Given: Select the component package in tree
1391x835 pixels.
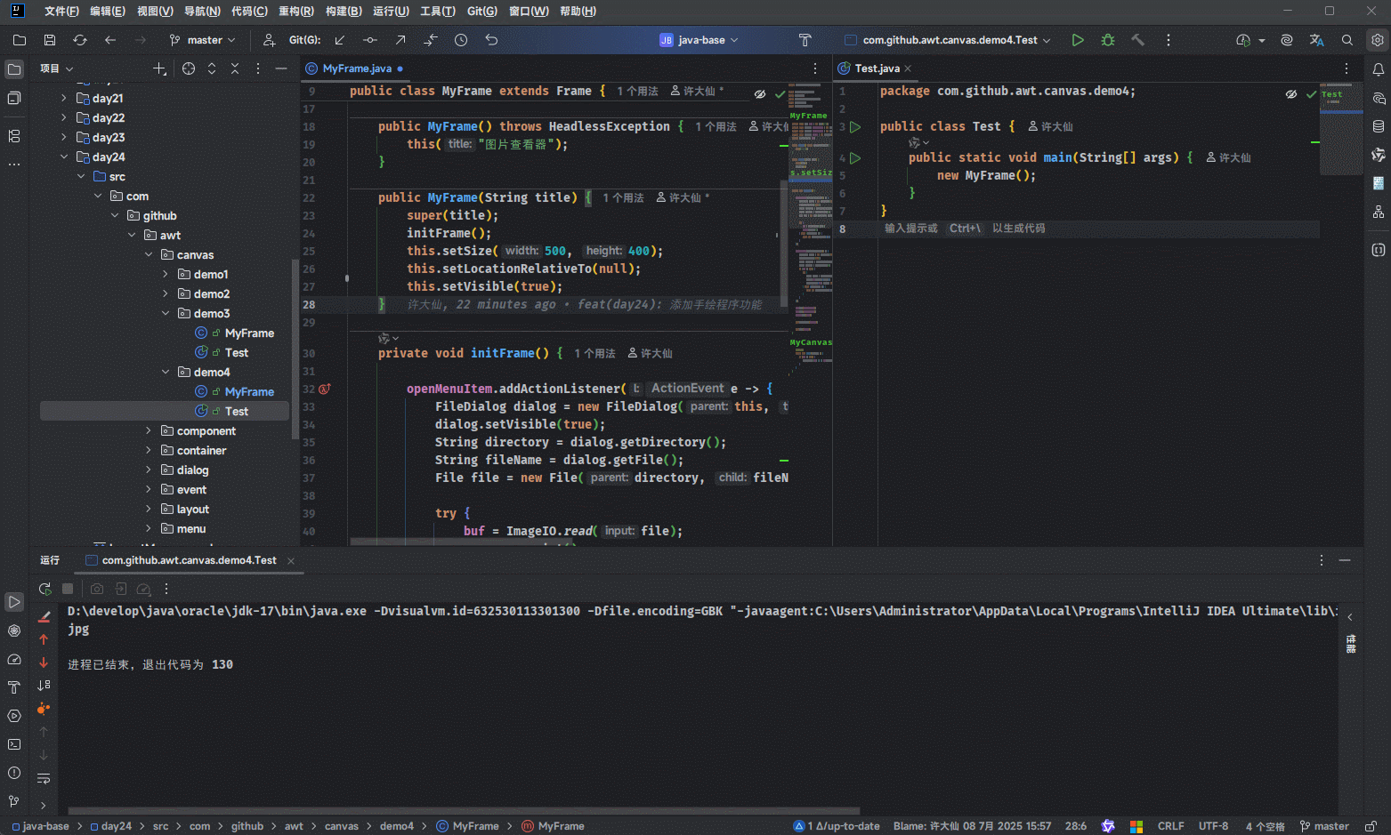Looking at the screenshot, I should (206, 431).
